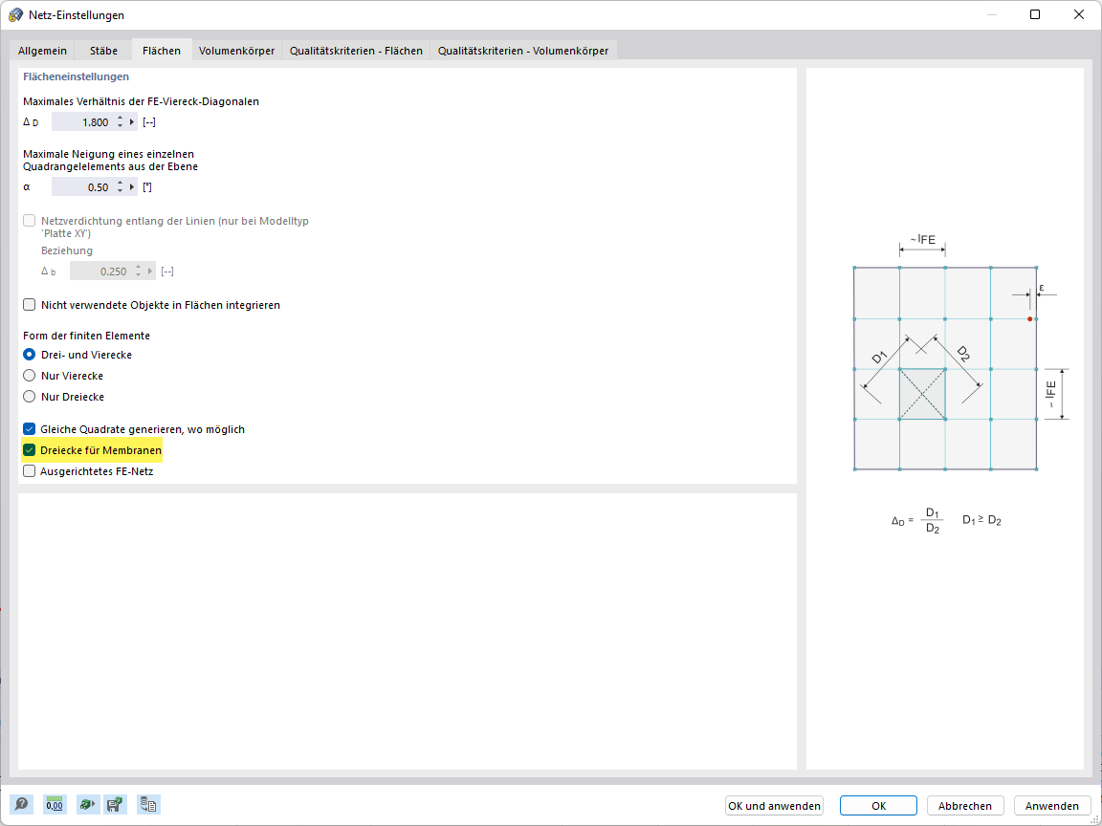
Task: Click the Form der finiten Elemente label
Action: click(86, 336)
